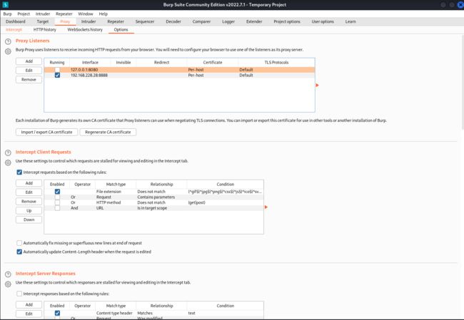Expand the arrow beside the listeners table
The image size is (464, 320).
point(317,85)
